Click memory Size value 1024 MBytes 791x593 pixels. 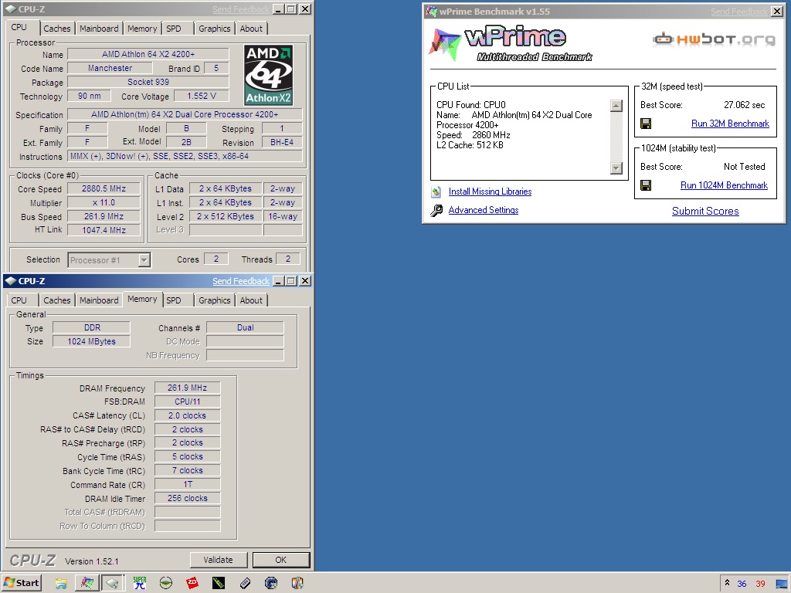point(92,341)
